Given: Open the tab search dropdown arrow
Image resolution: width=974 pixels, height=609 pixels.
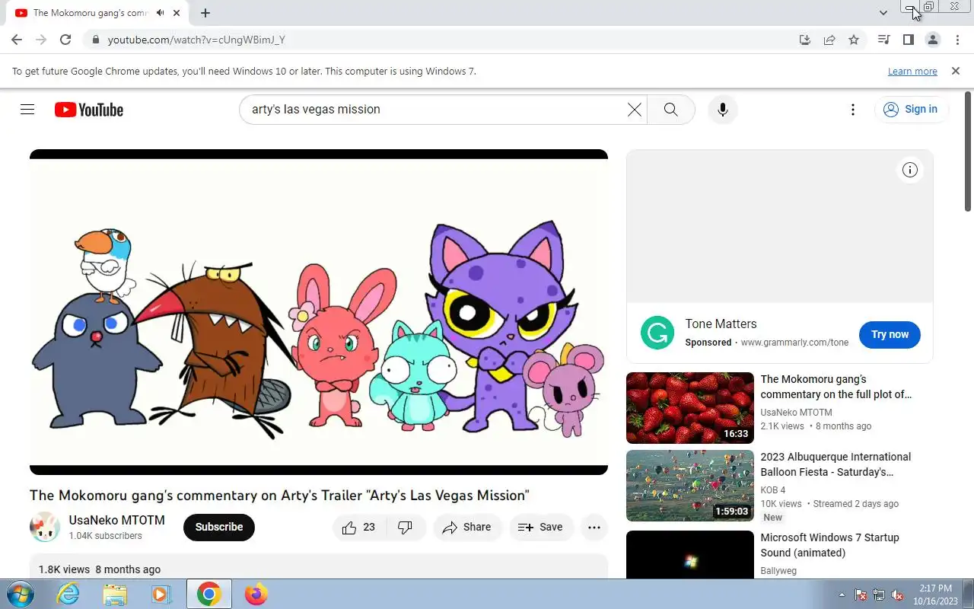Looking at the screenshot, I should (x=883, y=13).
